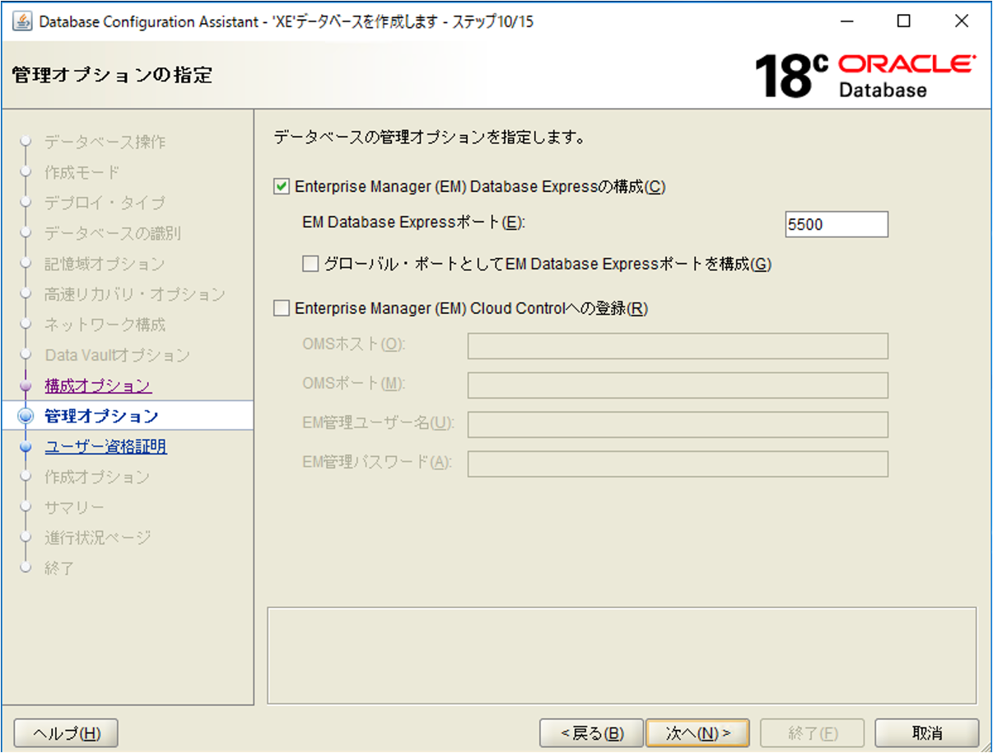The image size is (993, 753).
Task: Check Enterprise Manager (EM) Cloud Controlへの登録
Action: 281,307
